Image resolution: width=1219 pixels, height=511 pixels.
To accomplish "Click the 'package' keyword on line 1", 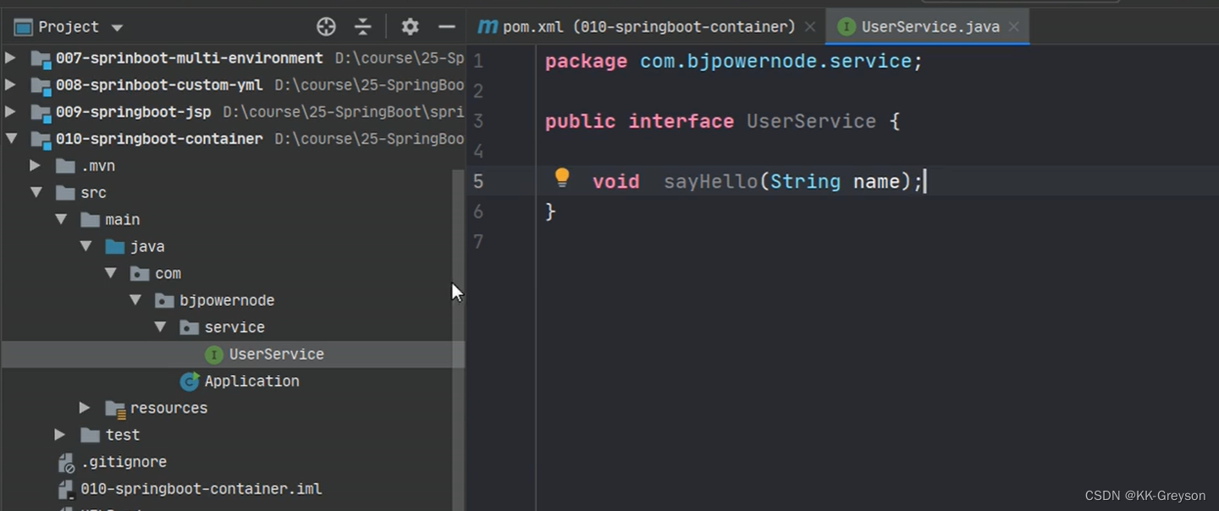I will pos(586,62).
